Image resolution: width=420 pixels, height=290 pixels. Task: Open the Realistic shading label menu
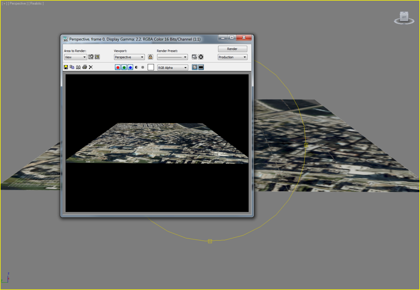point(36,3)
